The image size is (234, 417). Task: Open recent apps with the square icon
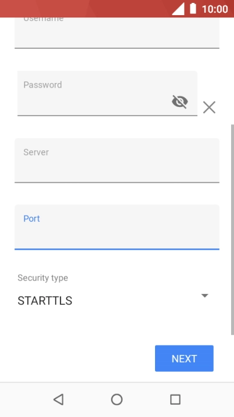click(x=175, y=400)
